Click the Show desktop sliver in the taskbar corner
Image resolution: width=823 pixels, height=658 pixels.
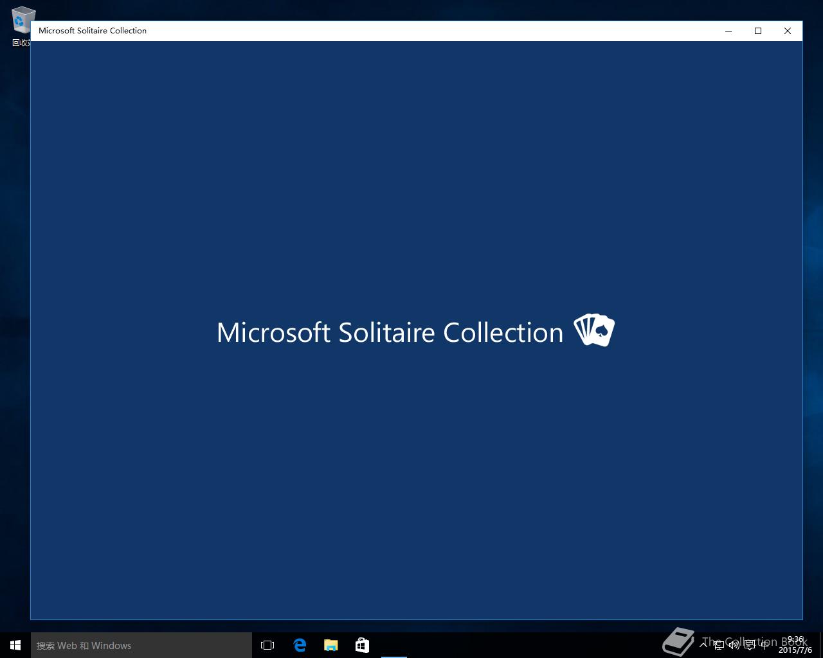(821, 645)
